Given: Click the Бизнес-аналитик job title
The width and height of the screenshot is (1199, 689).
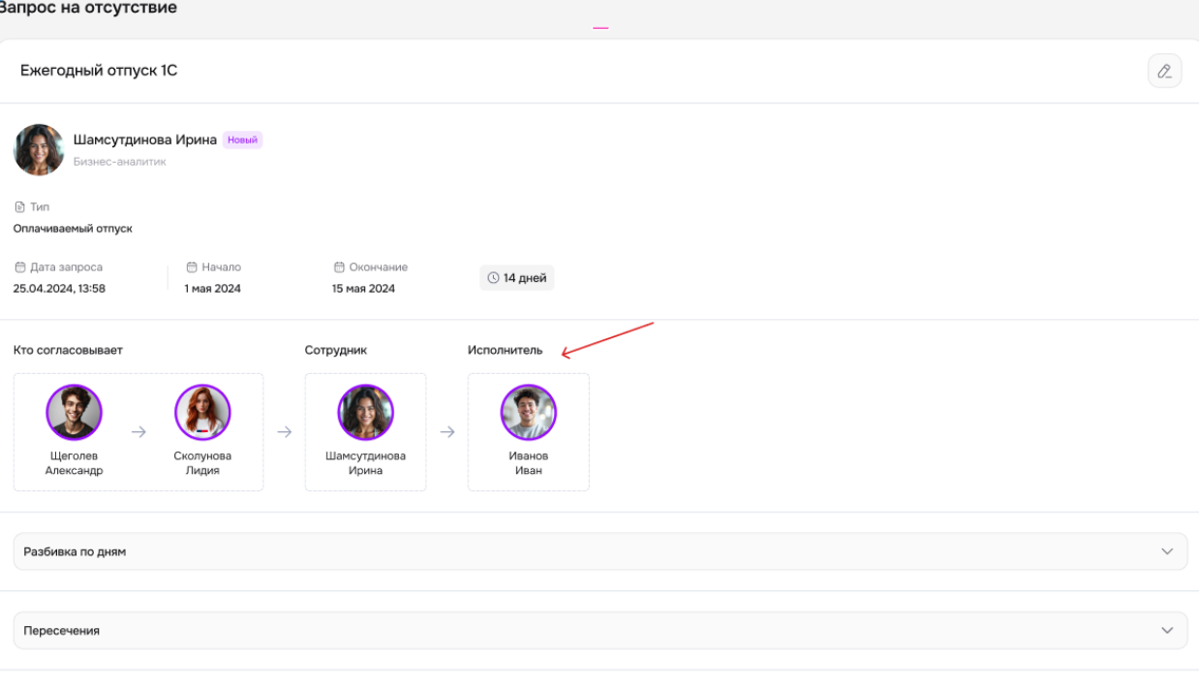Looking at the screenshot, I should coord(120,162).
